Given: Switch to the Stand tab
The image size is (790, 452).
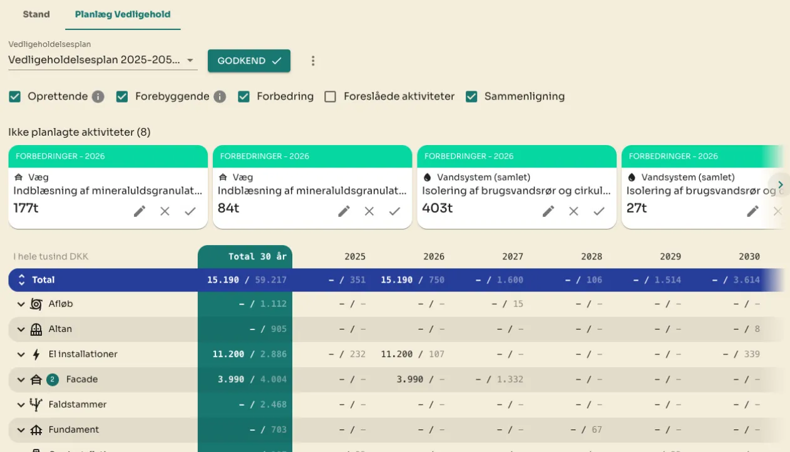Looking at the screenshot, I should click(x=36, y=14).
